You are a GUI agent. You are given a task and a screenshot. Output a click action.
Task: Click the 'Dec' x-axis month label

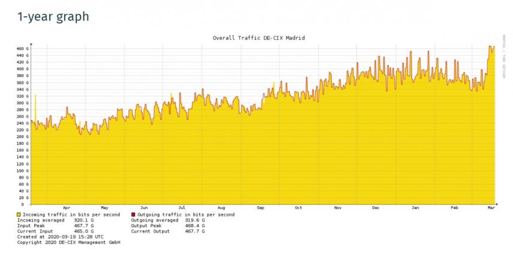point(376,208)
